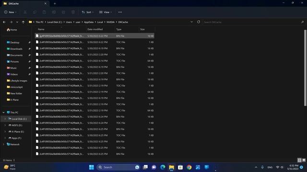Click the Search DXCache input field
The height and width of the screenshot is (172, 307).
tap(254, 22)
